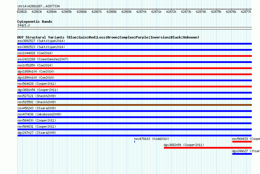Click the nsv515592 (Shaikh2009) label
Viewport: 260px width, 174px height.
click(37, 102)
